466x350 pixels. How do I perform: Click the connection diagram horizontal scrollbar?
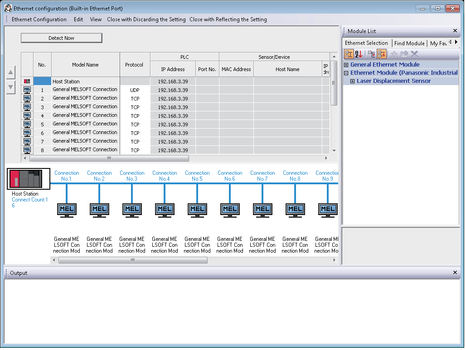point(133,260)
